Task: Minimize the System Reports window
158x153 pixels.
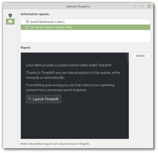Action: [x=135, y=6]
